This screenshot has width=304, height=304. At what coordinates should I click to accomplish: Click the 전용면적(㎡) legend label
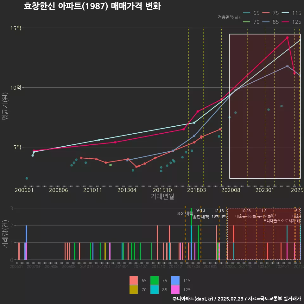tap(229, 17)
